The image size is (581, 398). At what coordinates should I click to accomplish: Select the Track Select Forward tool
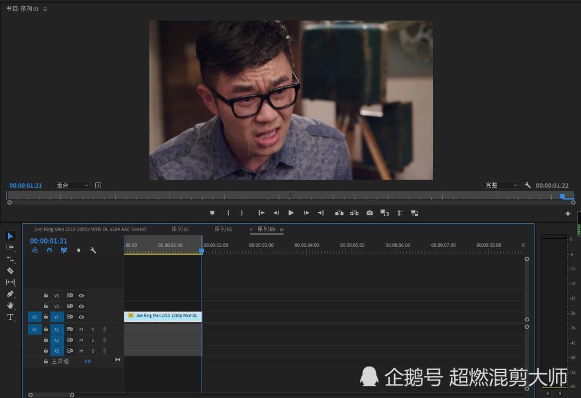click(x=10, y=248)
